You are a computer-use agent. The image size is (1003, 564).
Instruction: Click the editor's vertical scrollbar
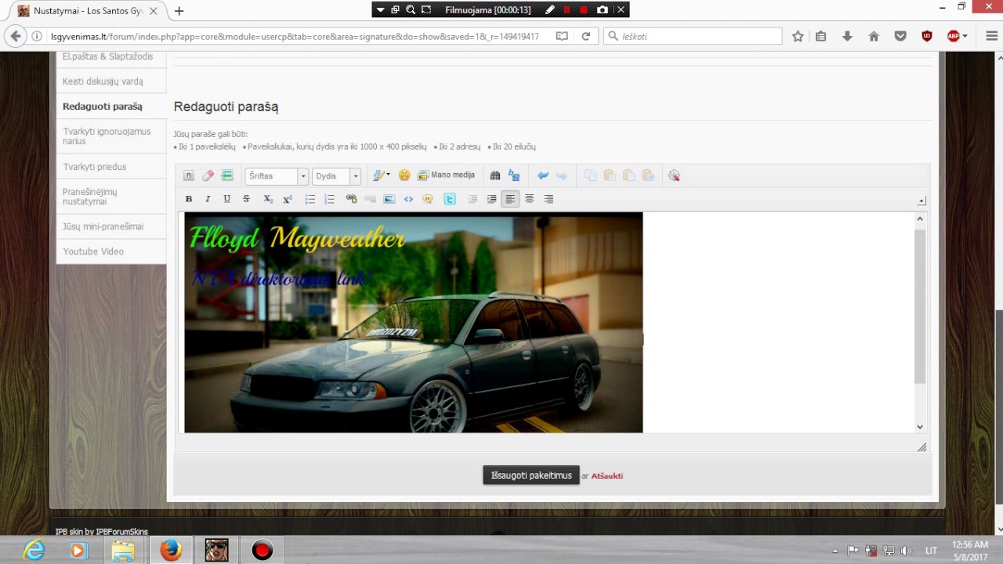pos(920,323)
